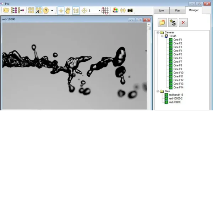
Task: Select Cine F7 in the camera tree
Action: [x=177, y=62]
